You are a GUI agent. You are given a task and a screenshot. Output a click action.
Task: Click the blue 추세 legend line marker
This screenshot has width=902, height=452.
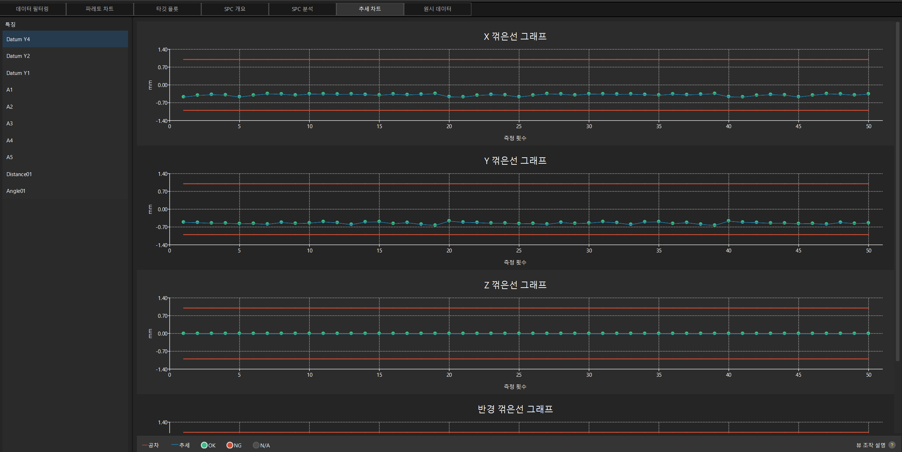[175, 445]
